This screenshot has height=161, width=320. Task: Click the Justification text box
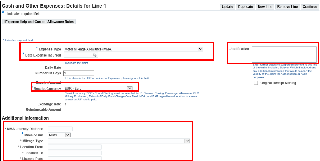click(x=284, y=54)
